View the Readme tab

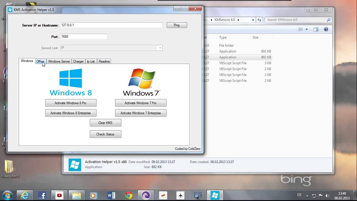click(104, 61)
